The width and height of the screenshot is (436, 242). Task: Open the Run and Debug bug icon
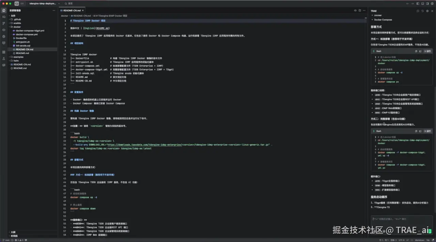[x=4, y=36]
